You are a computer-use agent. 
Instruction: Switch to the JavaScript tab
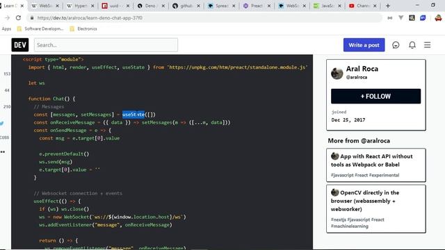(x=327, y=6)
